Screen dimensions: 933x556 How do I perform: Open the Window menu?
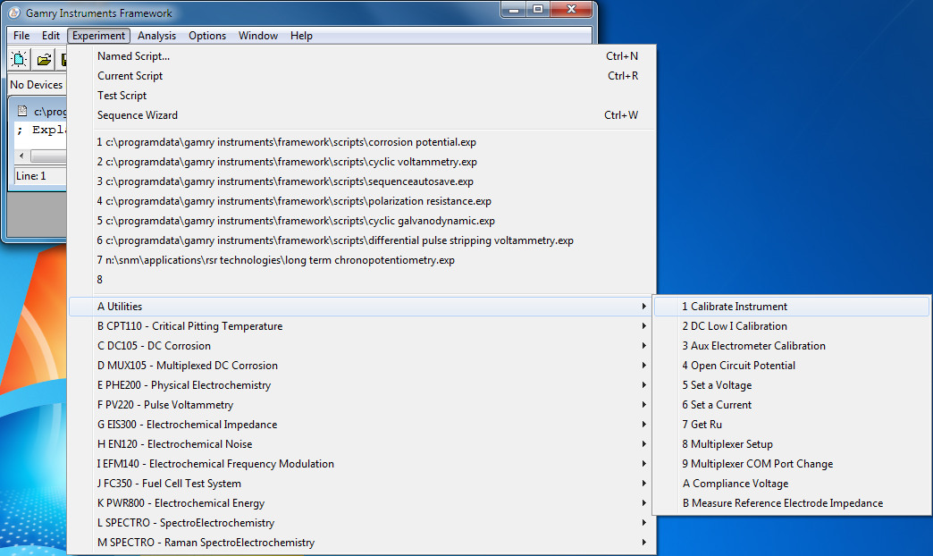[258, 36]
